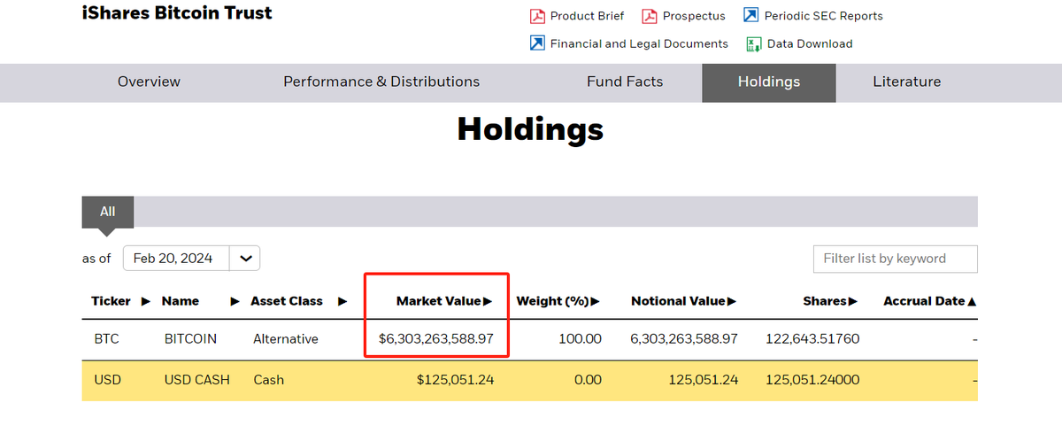
Task: Click the Feb 20, 2024 date field
Action: point(176,259)
